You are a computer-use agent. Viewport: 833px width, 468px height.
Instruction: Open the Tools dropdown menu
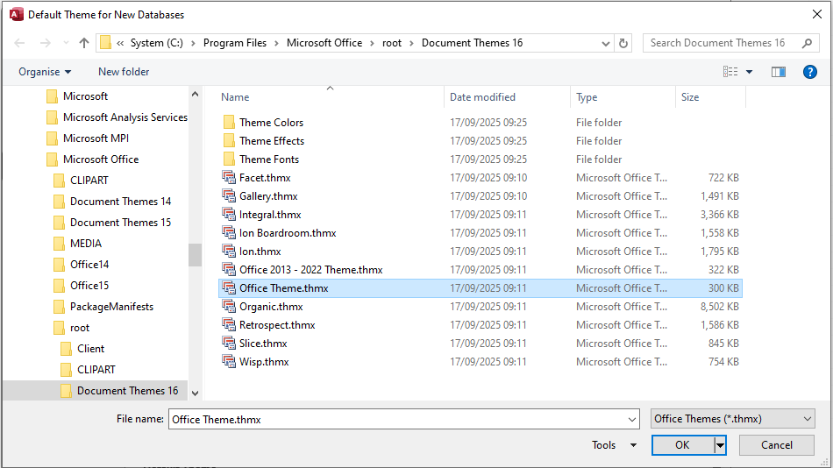point(614,445)
